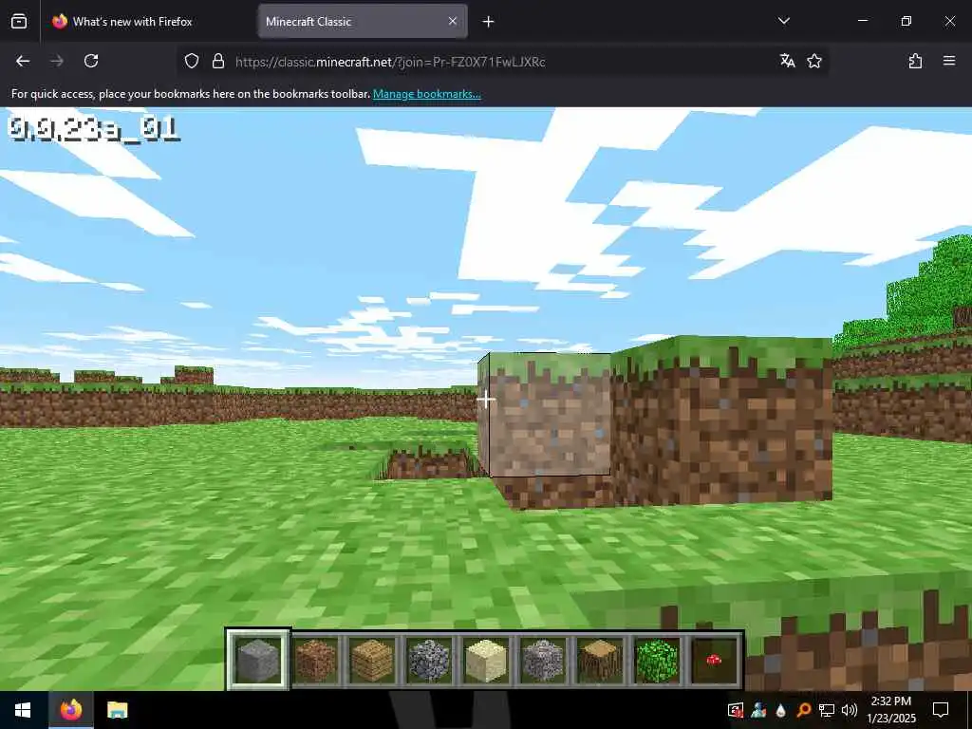972x729 pixels.
Task: Select the cobblestone block in the fourth hotbar slot
Action: pos(429,661)
